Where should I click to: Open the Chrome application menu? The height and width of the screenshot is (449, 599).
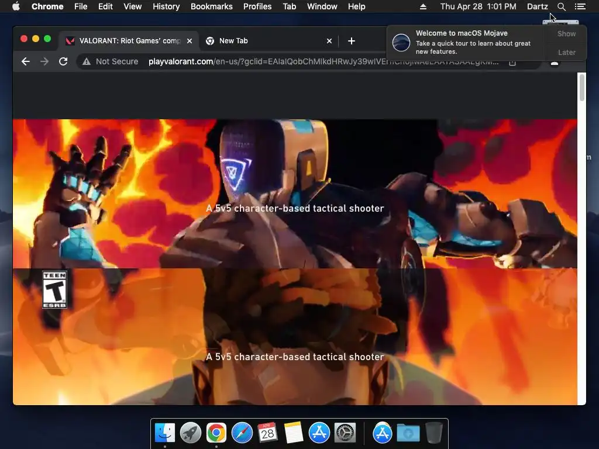(47, 6)
